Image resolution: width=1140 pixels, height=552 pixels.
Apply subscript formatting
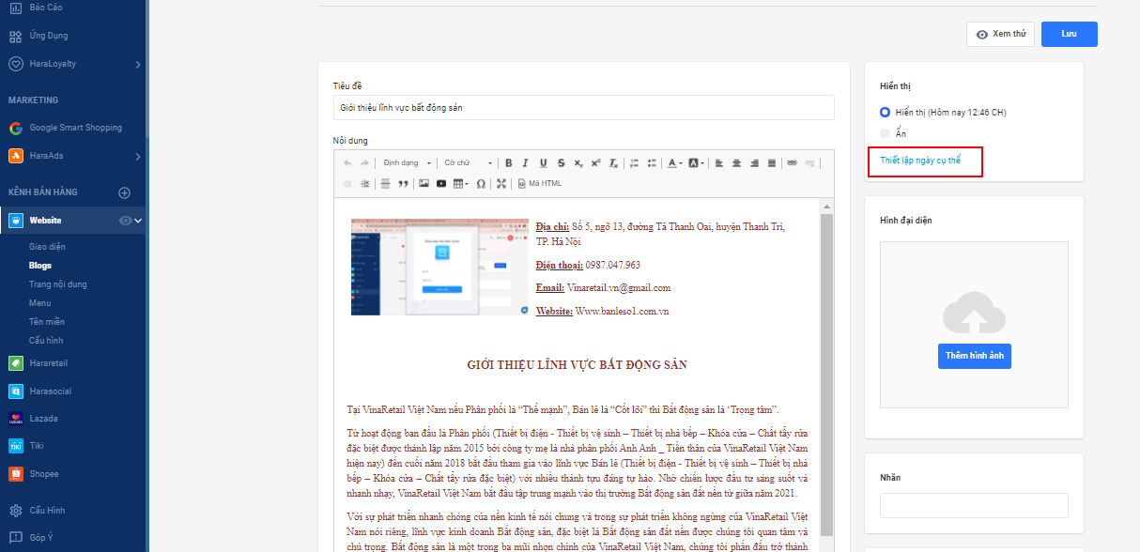pyautogui.click(x=578, y=162)
